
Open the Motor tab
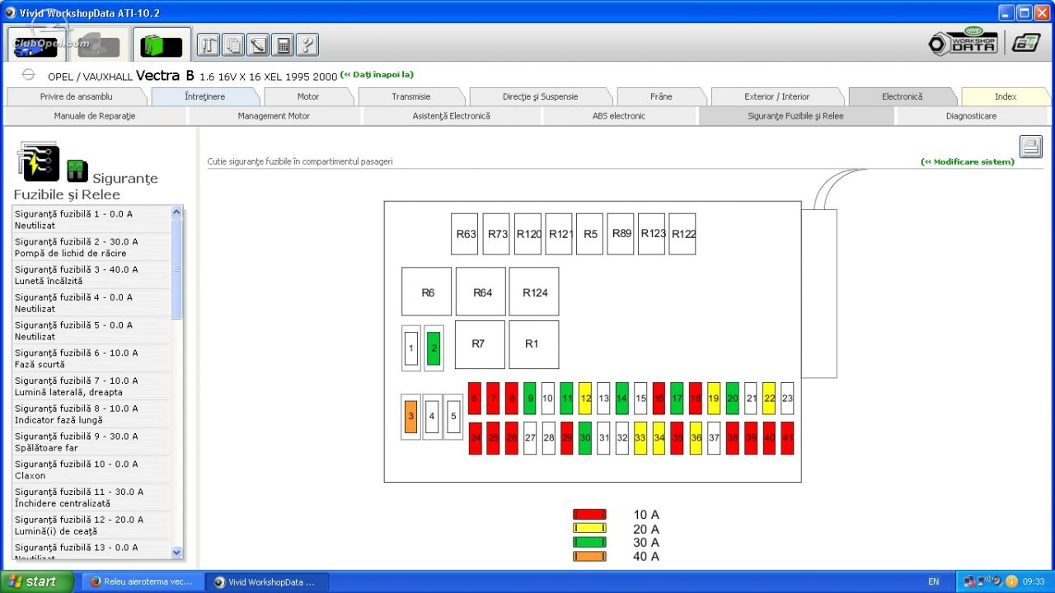pyautogui.click(x=308, y=96)
